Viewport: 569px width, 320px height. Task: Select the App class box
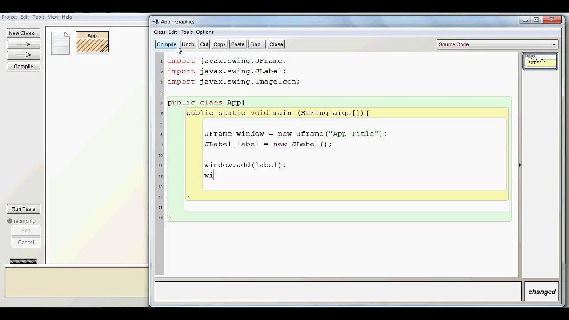click(92, 42)
